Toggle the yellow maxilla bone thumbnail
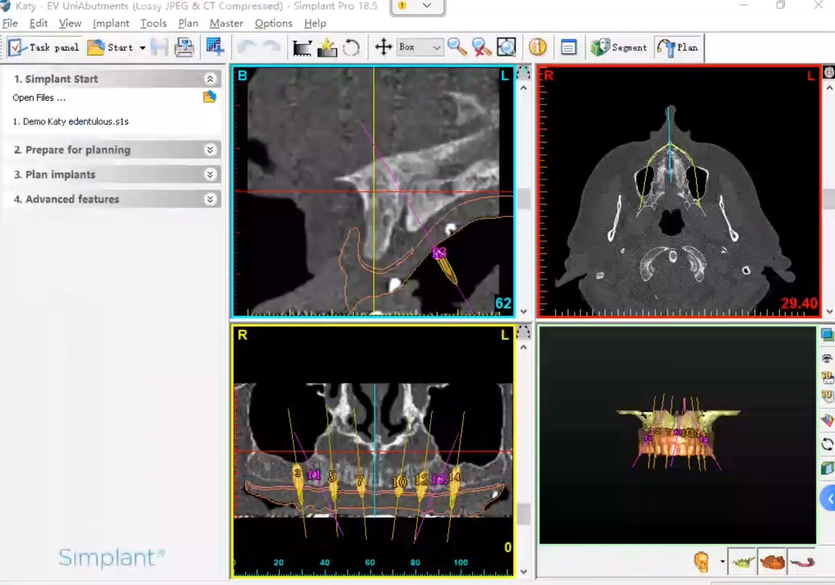 (742, 562)
